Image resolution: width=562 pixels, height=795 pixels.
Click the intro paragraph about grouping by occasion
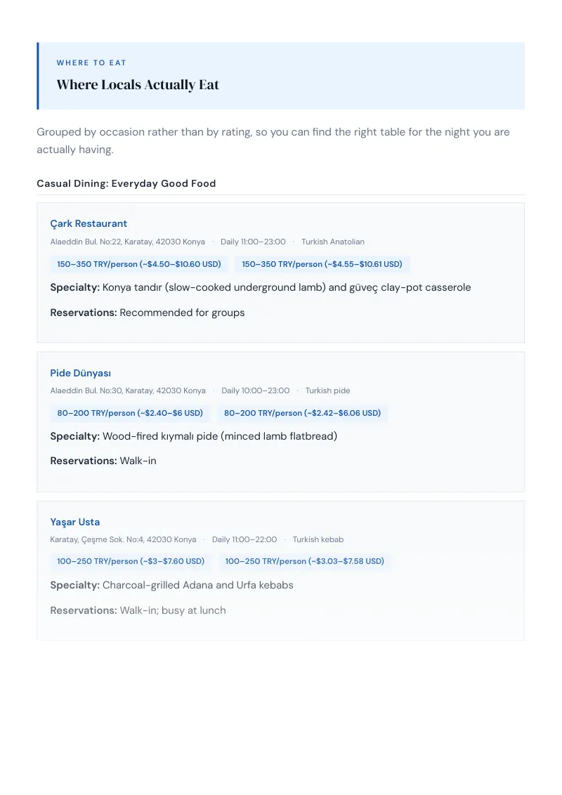point(273,140)
